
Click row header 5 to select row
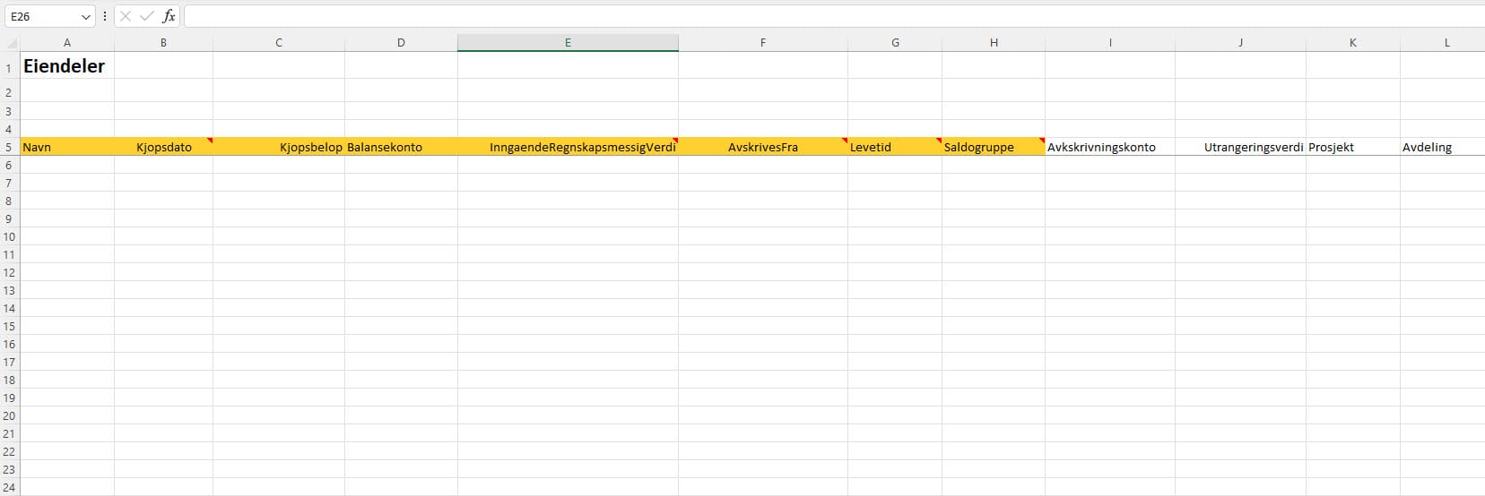[x=9, y=147]
